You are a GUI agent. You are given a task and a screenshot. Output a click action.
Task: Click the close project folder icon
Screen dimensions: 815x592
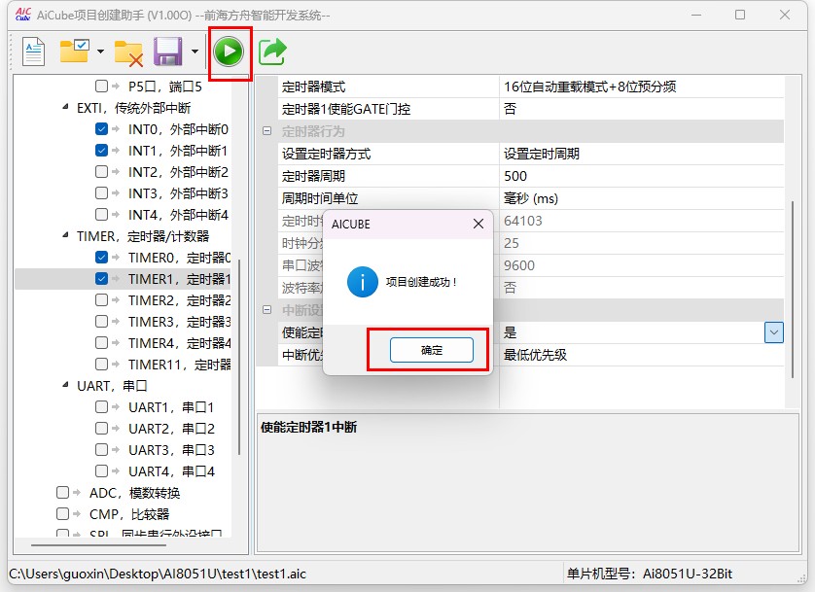pyautogui.click(x=129, y=52)
